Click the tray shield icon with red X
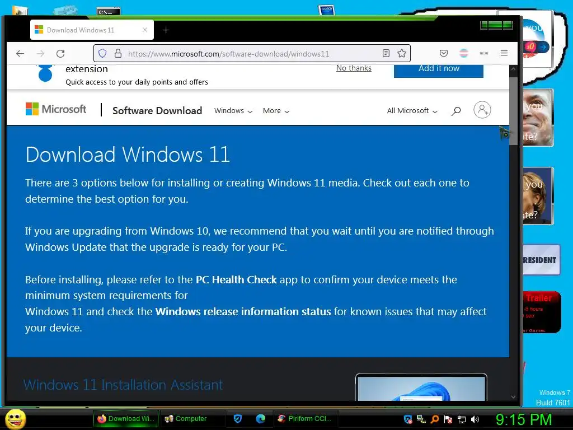 [x=408, y=419]
